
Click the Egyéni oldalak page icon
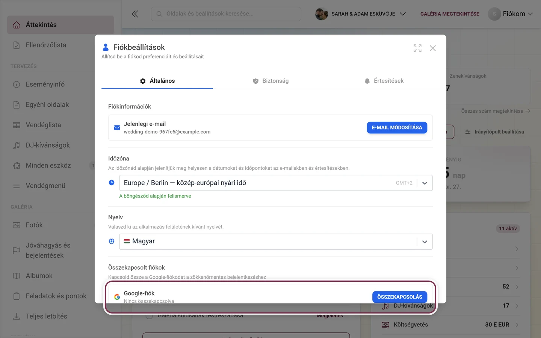(x=17, y=105)
